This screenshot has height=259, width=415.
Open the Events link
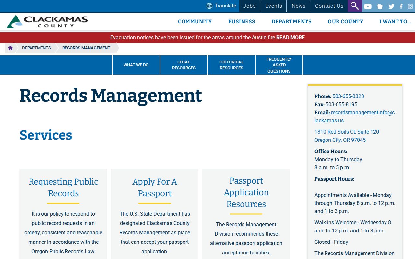pos(274,6)
